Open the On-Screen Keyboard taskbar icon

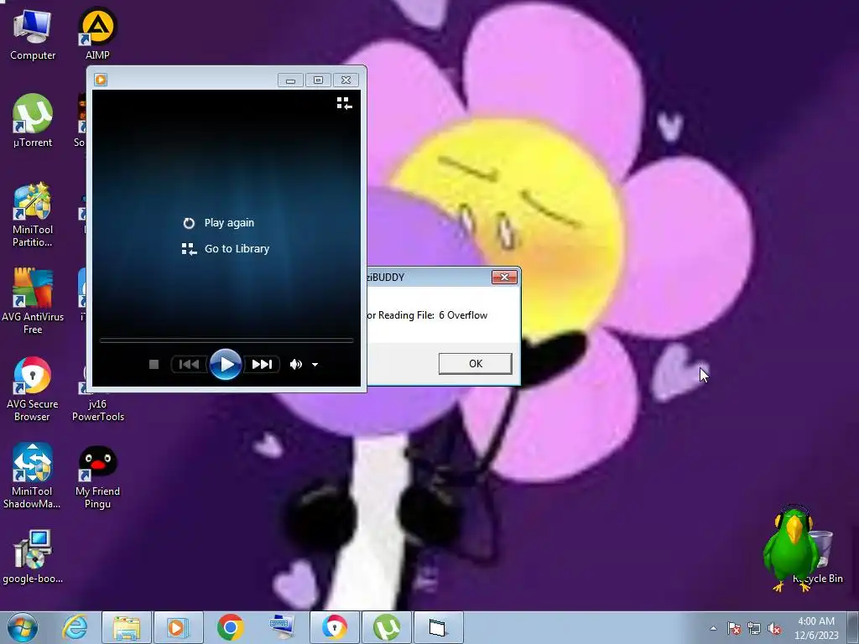[282, 626]
